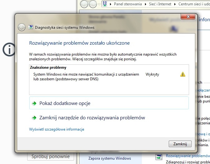Click Forward arrow in Control Panel window

click(x=93, y=4)
